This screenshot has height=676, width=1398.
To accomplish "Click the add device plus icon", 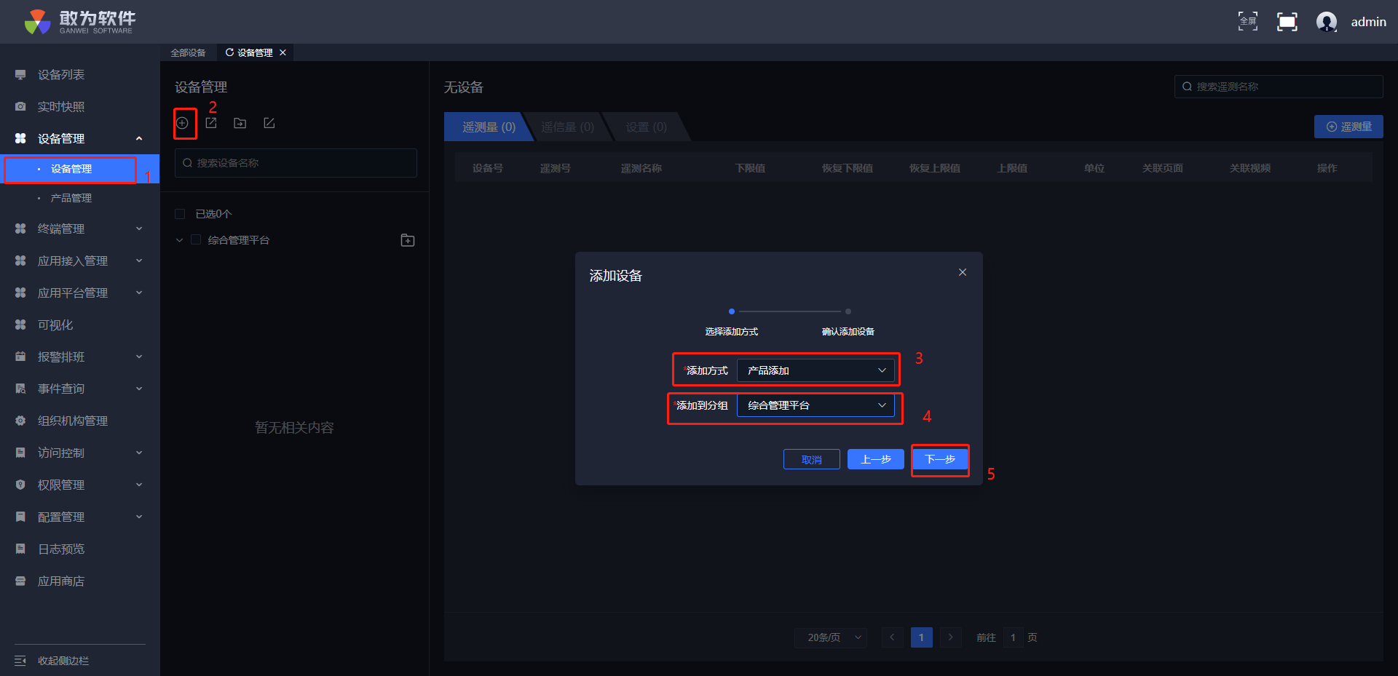I will tap(183, 123).
